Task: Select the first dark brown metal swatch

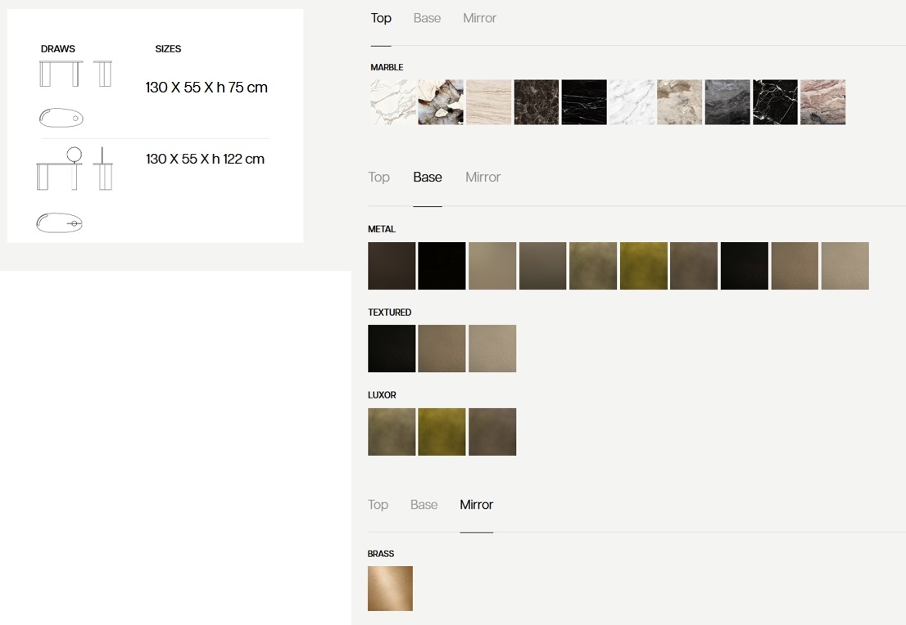Action: [x=392, y=266]
